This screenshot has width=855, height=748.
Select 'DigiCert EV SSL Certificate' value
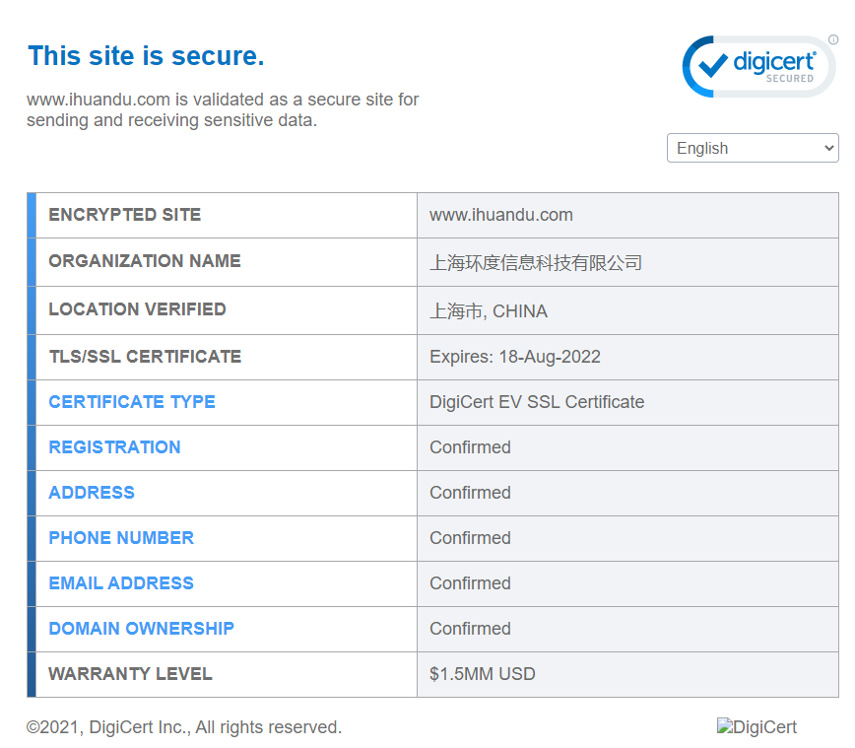tap(537, 402)
